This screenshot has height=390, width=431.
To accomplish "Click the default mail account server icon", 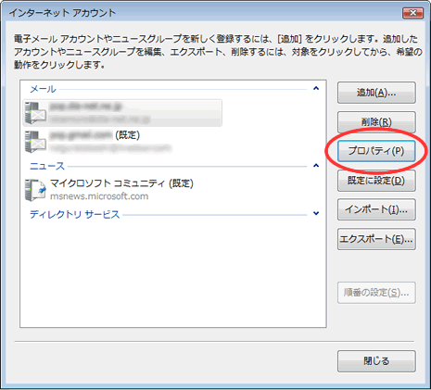I will click(x=35, y=142).
